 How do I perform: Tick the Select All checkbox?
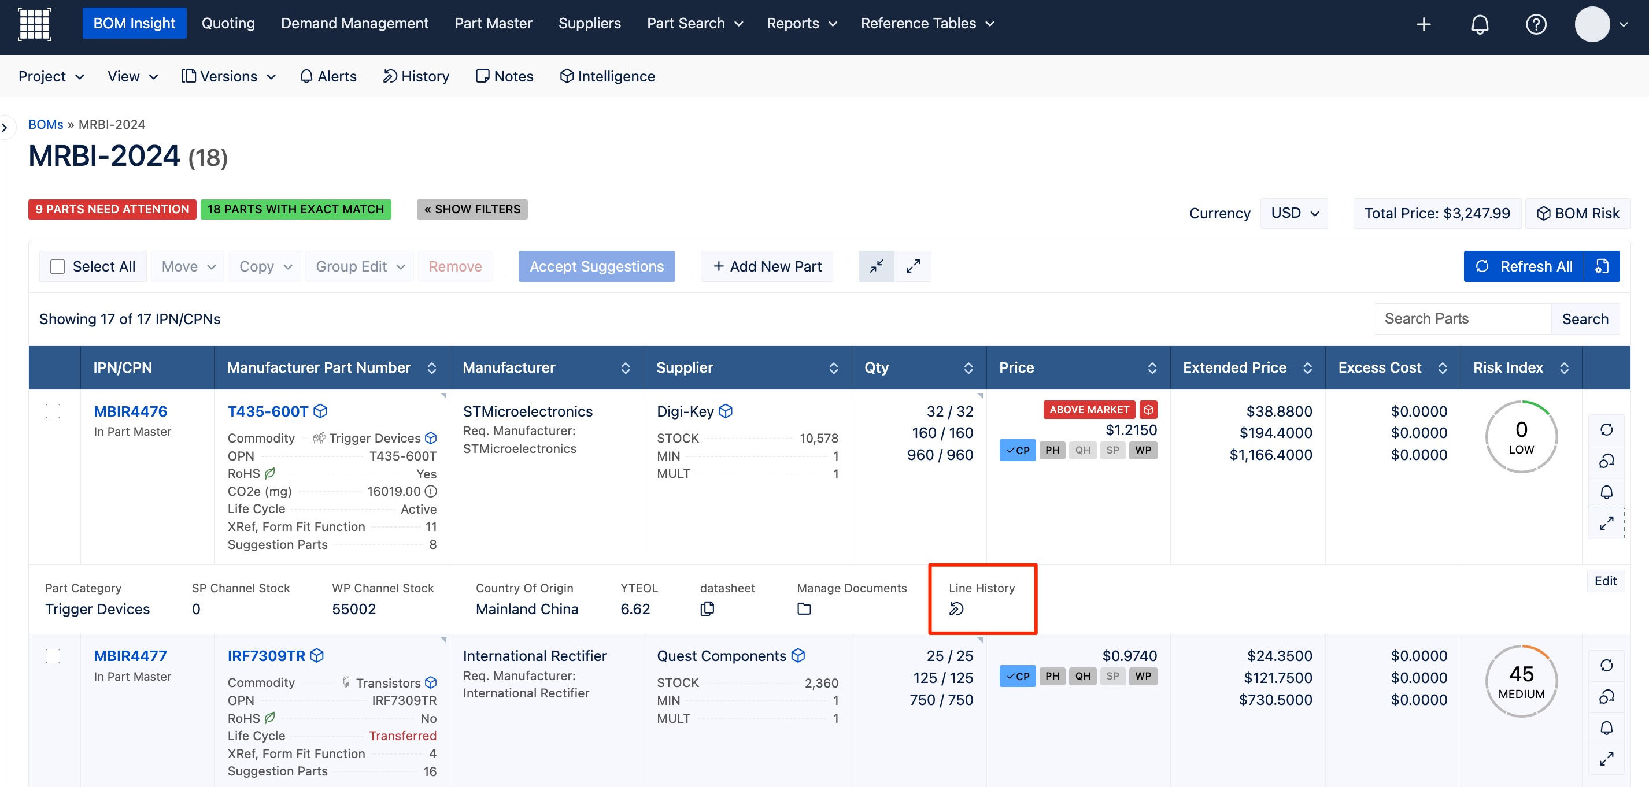coord(58,267)
